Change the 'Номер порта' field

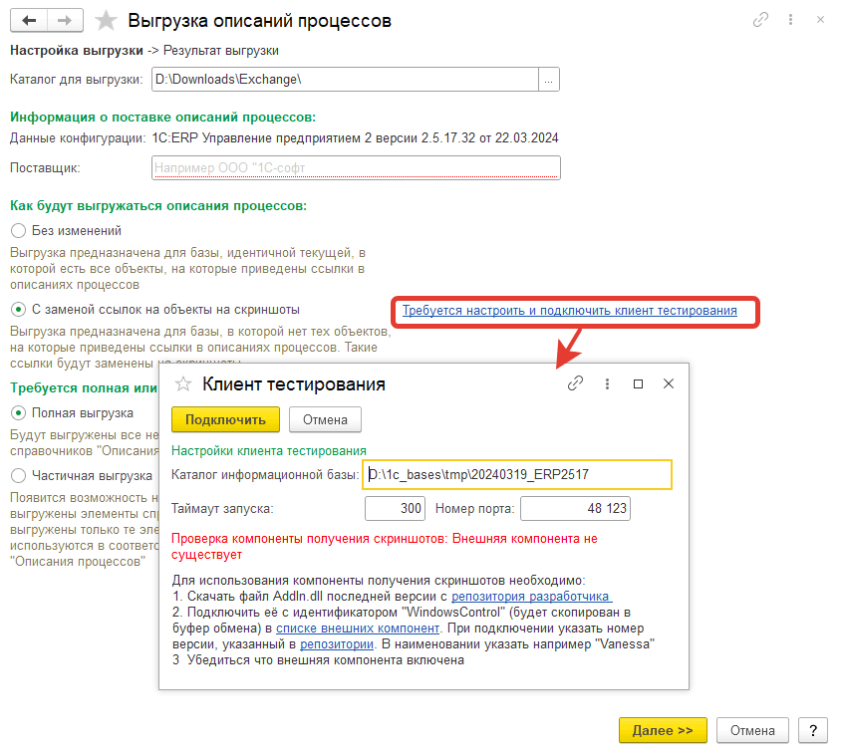[x=575, y=509]
